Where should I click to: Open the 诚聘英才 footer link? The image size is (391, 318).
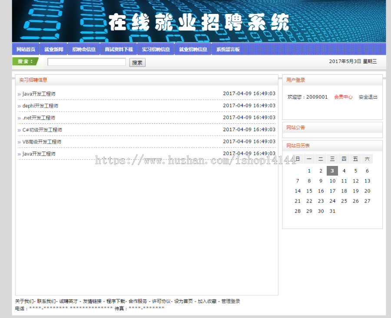68,301
